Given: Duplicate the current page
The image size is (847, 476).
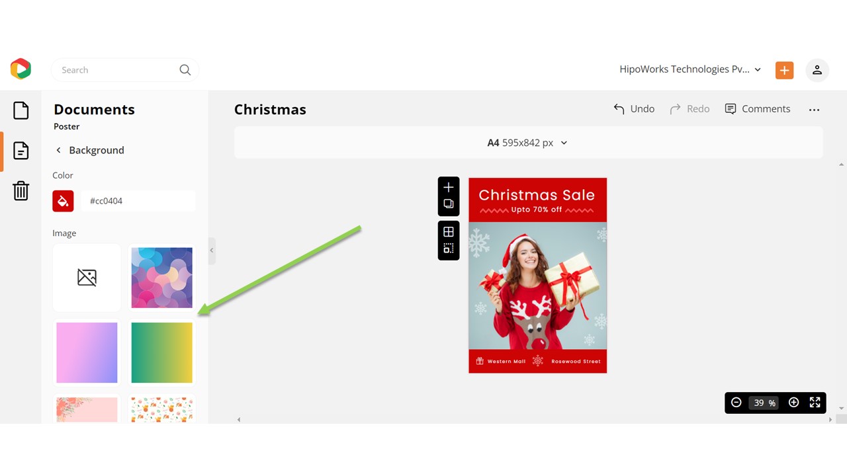Looking at the screenshot, I should point(448,205).
